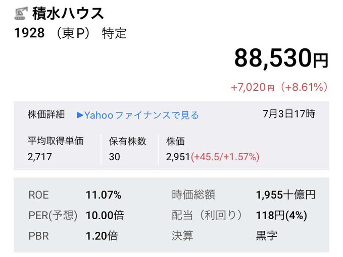Click the 88,530円 total valuation amount
The height and width of the screenshot is (257, 343).
(x=281, y=58)
